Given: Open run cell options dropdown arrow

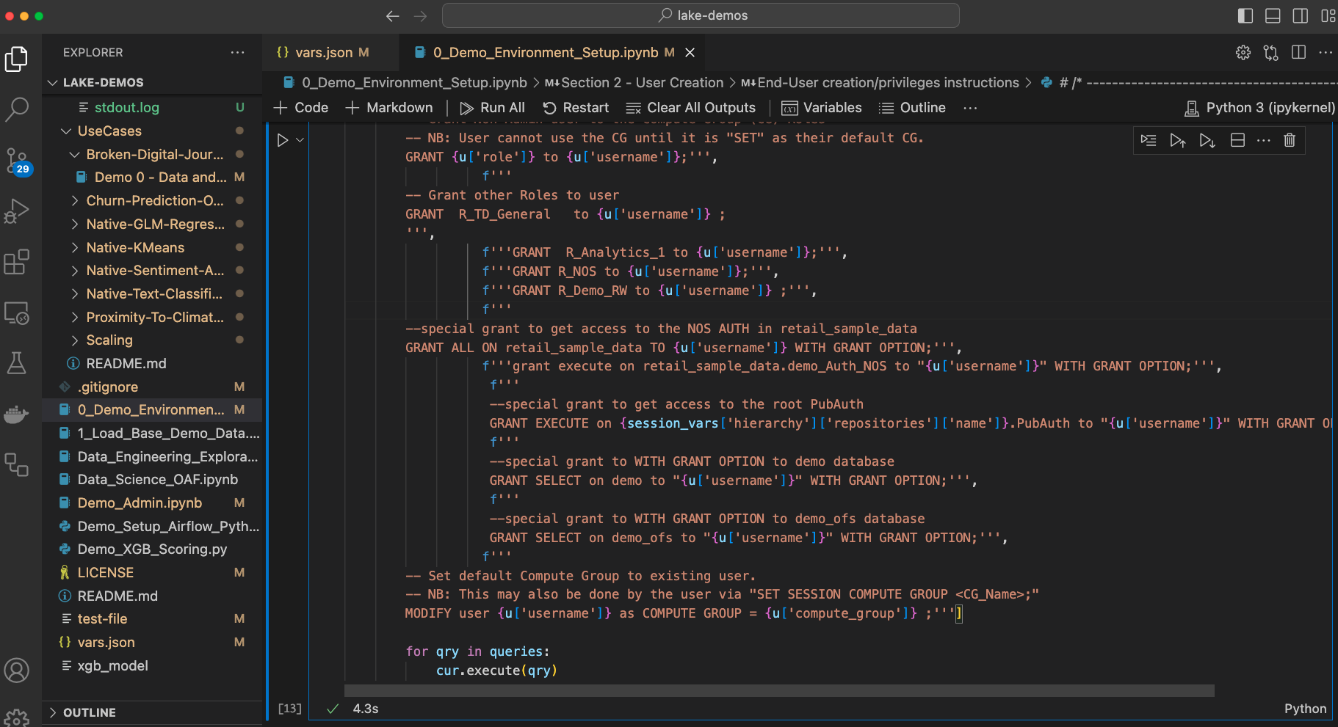Looking at the screenshot, I should point(300,140).
